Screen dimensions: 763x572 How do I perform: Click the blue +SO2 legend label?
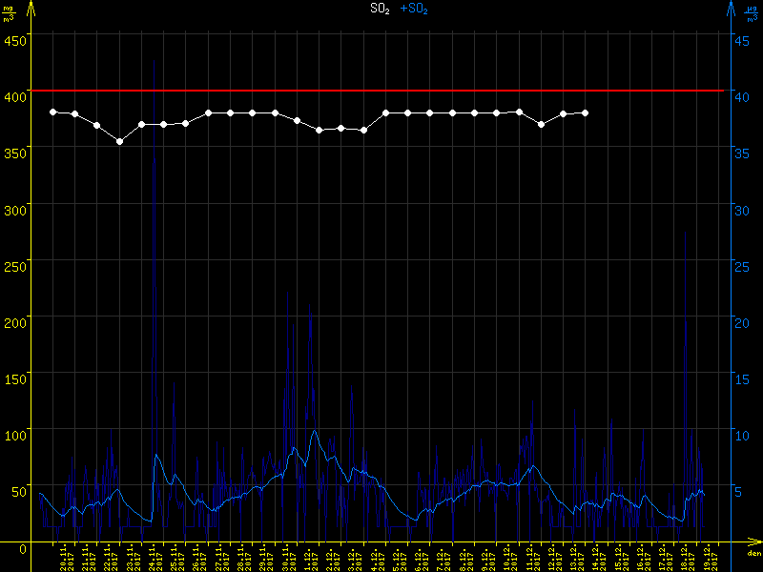click(x=413, y=9)
